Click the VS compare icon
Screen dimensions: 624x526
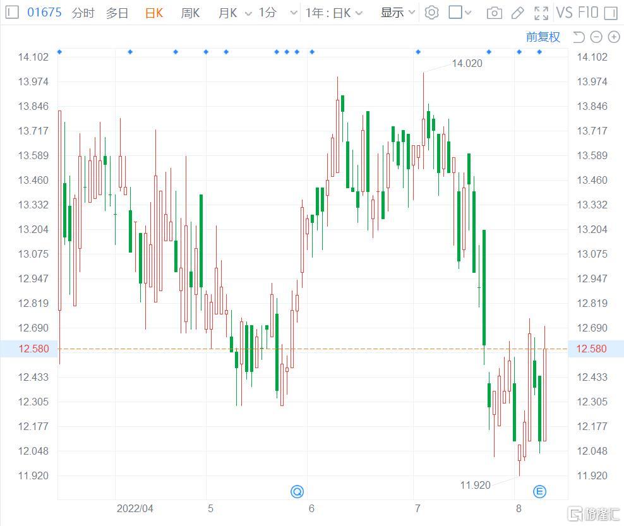564,13
